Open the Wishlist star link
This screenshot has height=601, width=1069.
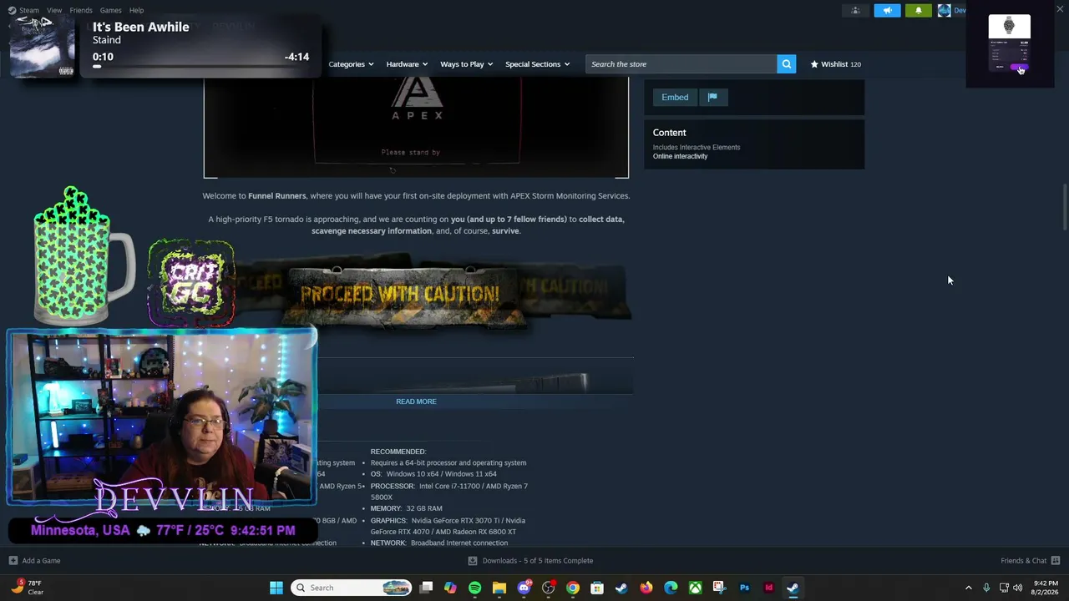(834, 64)
